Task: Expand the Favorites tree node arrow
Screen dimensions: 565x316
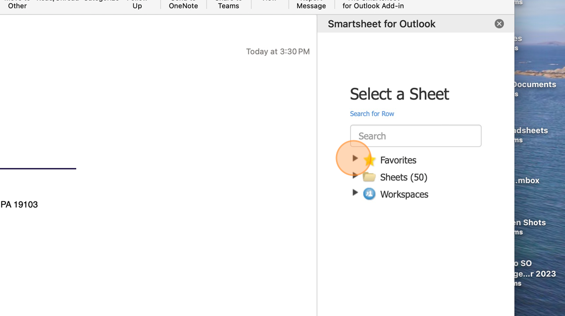Action: 355,159
